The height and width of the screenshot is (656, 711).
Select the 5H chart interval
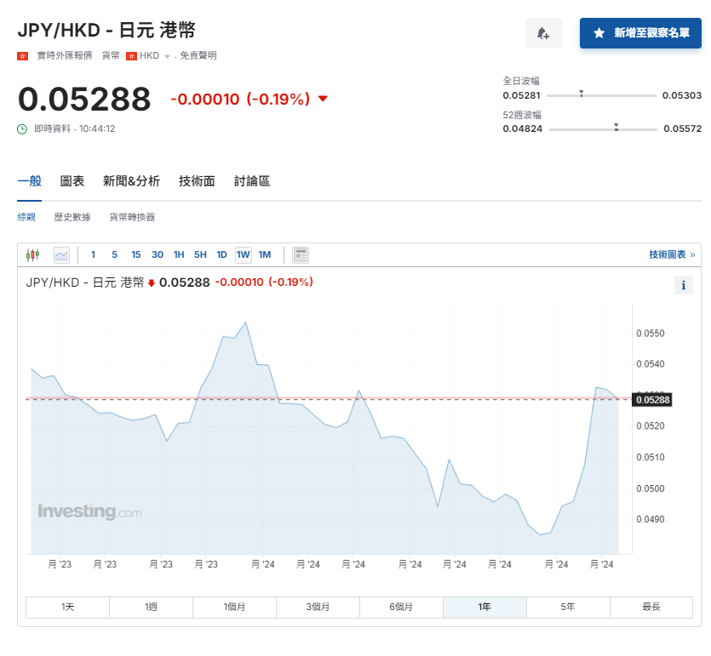200,254
